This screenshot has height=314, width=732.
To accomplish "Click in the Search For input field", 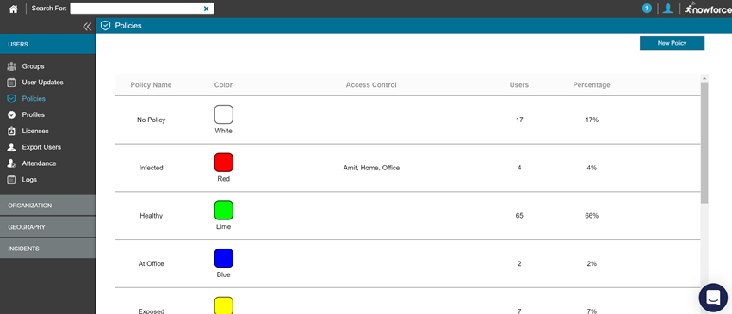I will (x=136, y=9).
